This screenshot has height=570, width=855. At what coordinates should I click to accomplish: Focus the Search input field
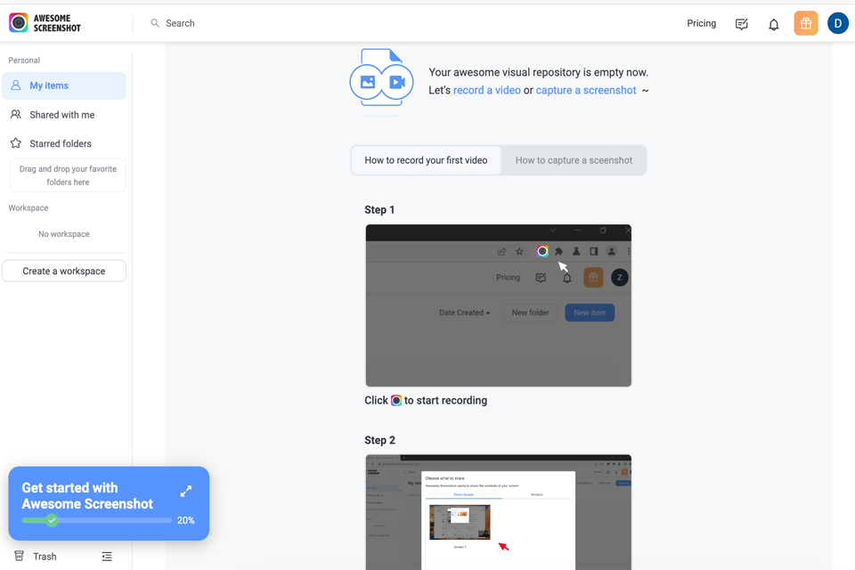(x=180, y=23)
